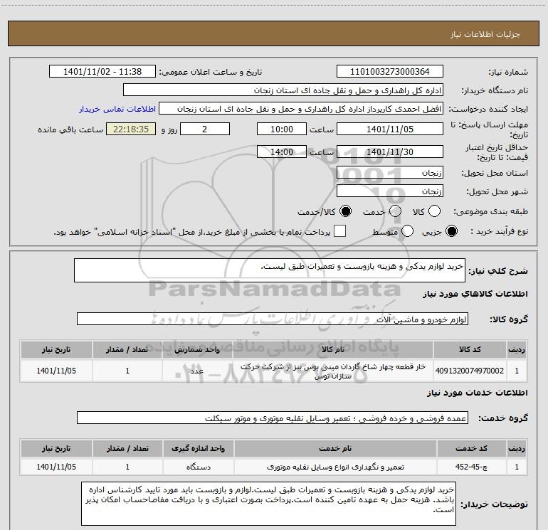
Task: Click the remaining days field showing 2
Action: click(205, 129)
